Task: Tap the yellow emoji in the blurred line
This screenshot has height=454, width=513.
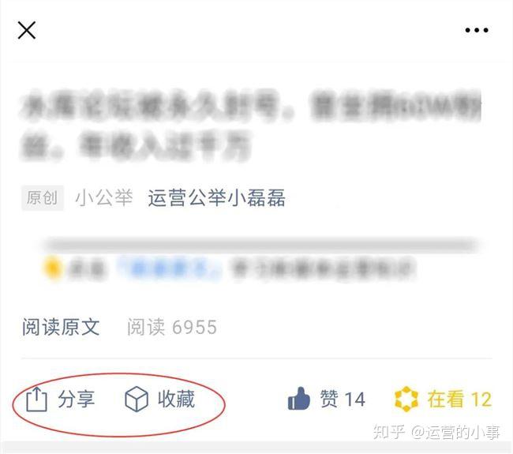Action: pyautogui.click(x=52, y=268)
